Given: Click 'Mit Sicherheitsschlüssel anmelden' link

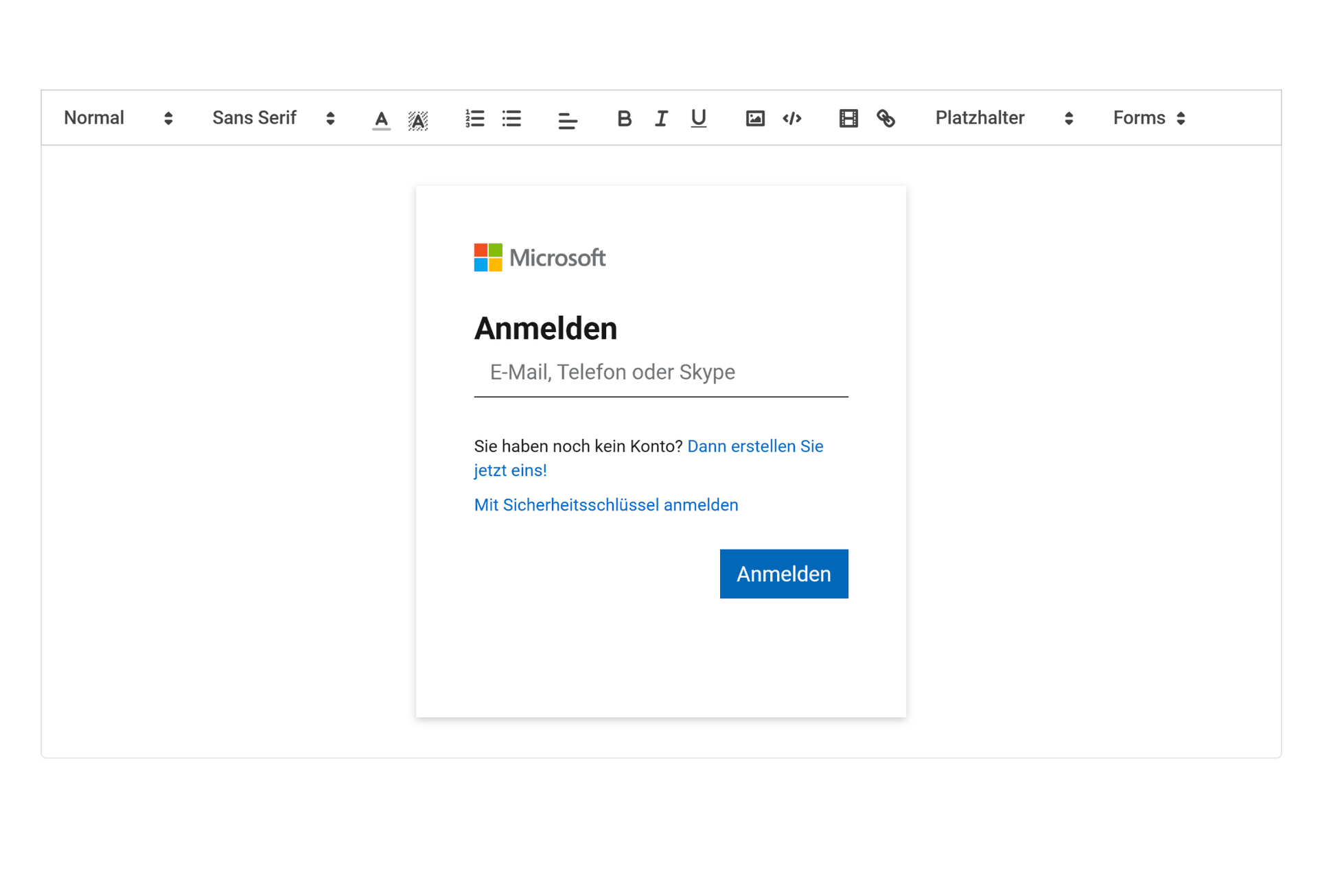Looking at the screenshot, I should (x=606, y=505).
